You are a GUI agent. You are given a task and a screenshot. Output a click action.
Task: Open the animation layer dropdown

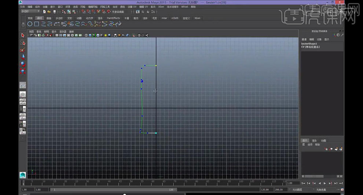click(x=301, y=190)
